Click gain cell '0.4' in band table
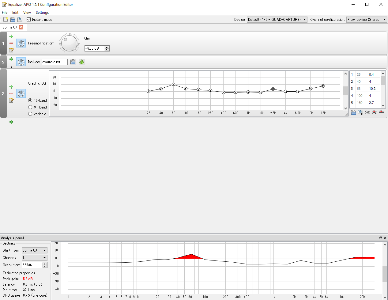The height and width of the screenshot is (300, 388). coord(374,74)
